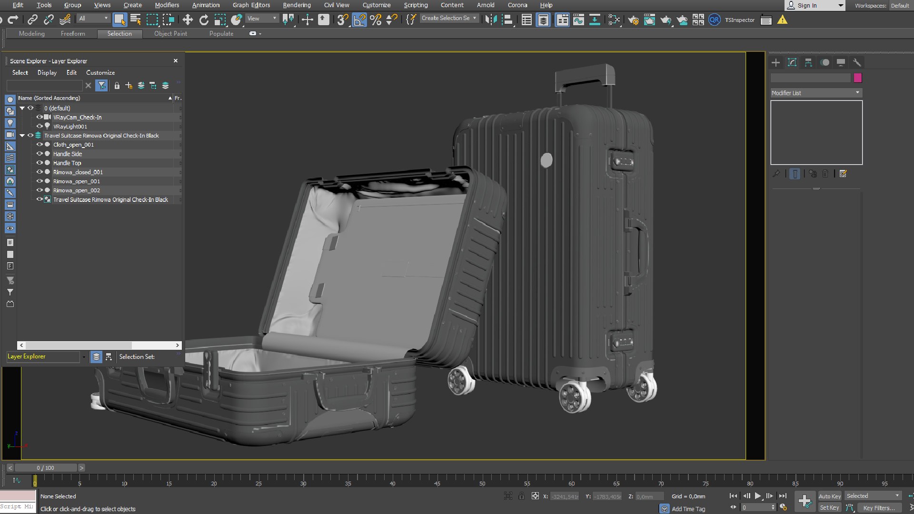
Task: Collapse the Travel Suitcase Rimowa layer
Action: pyautogui.click(x=22, y=136)
